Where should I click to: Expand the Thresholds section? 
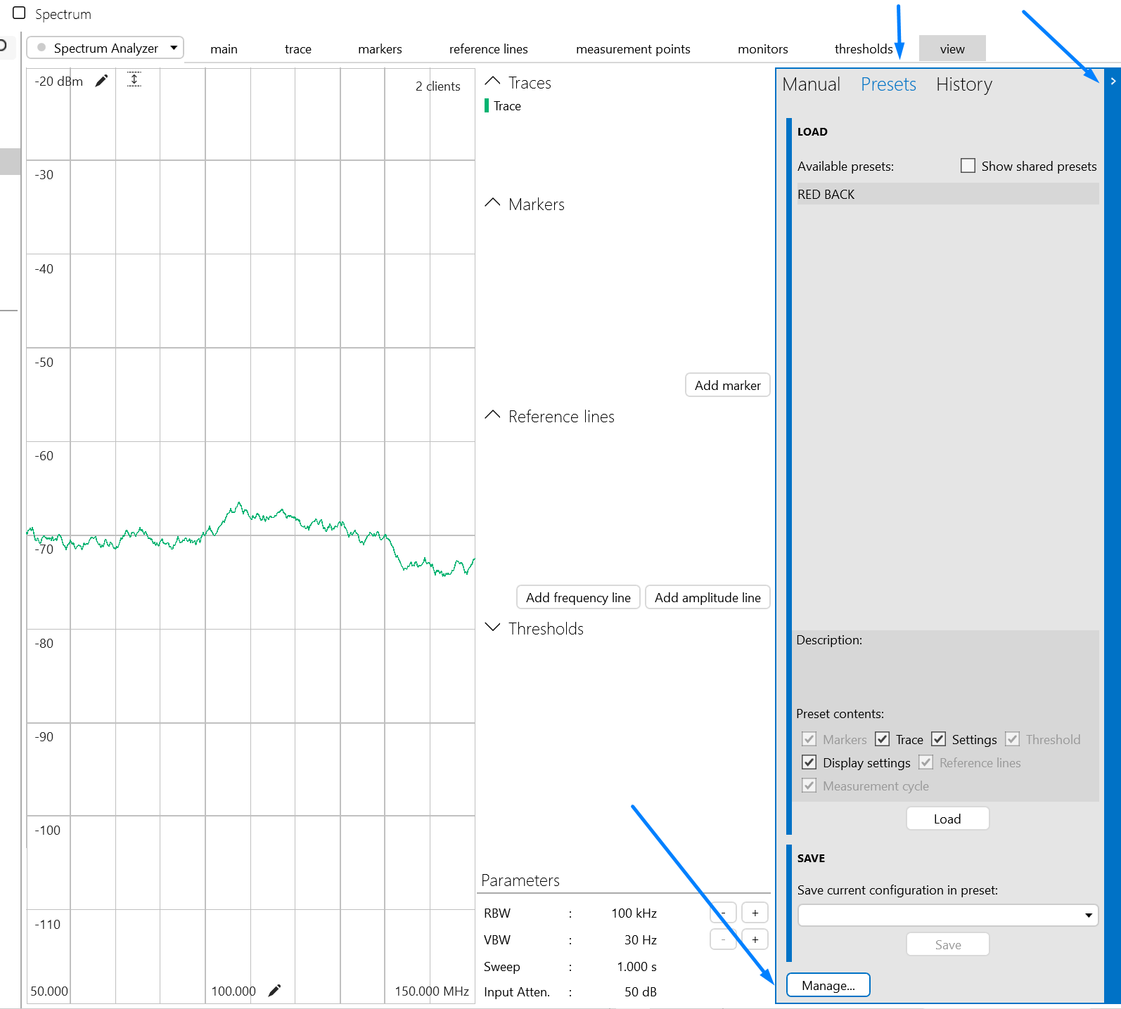point(492,627)
